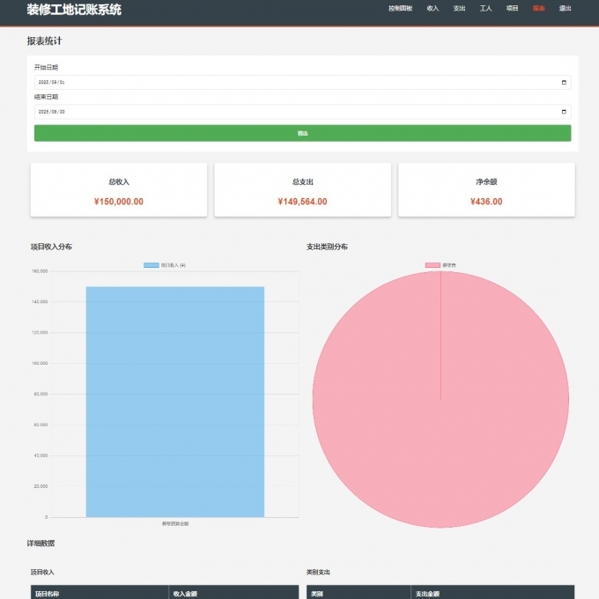Click the green 筛选 filter button
599x599 pixels.
click(302, 133)
